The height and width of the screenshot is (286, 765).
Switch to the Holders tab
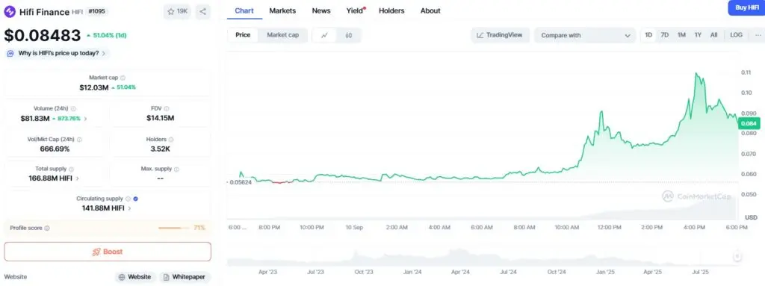tap(391, 10)
